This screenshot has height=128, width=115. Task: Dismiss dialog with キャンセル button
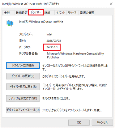102,122
